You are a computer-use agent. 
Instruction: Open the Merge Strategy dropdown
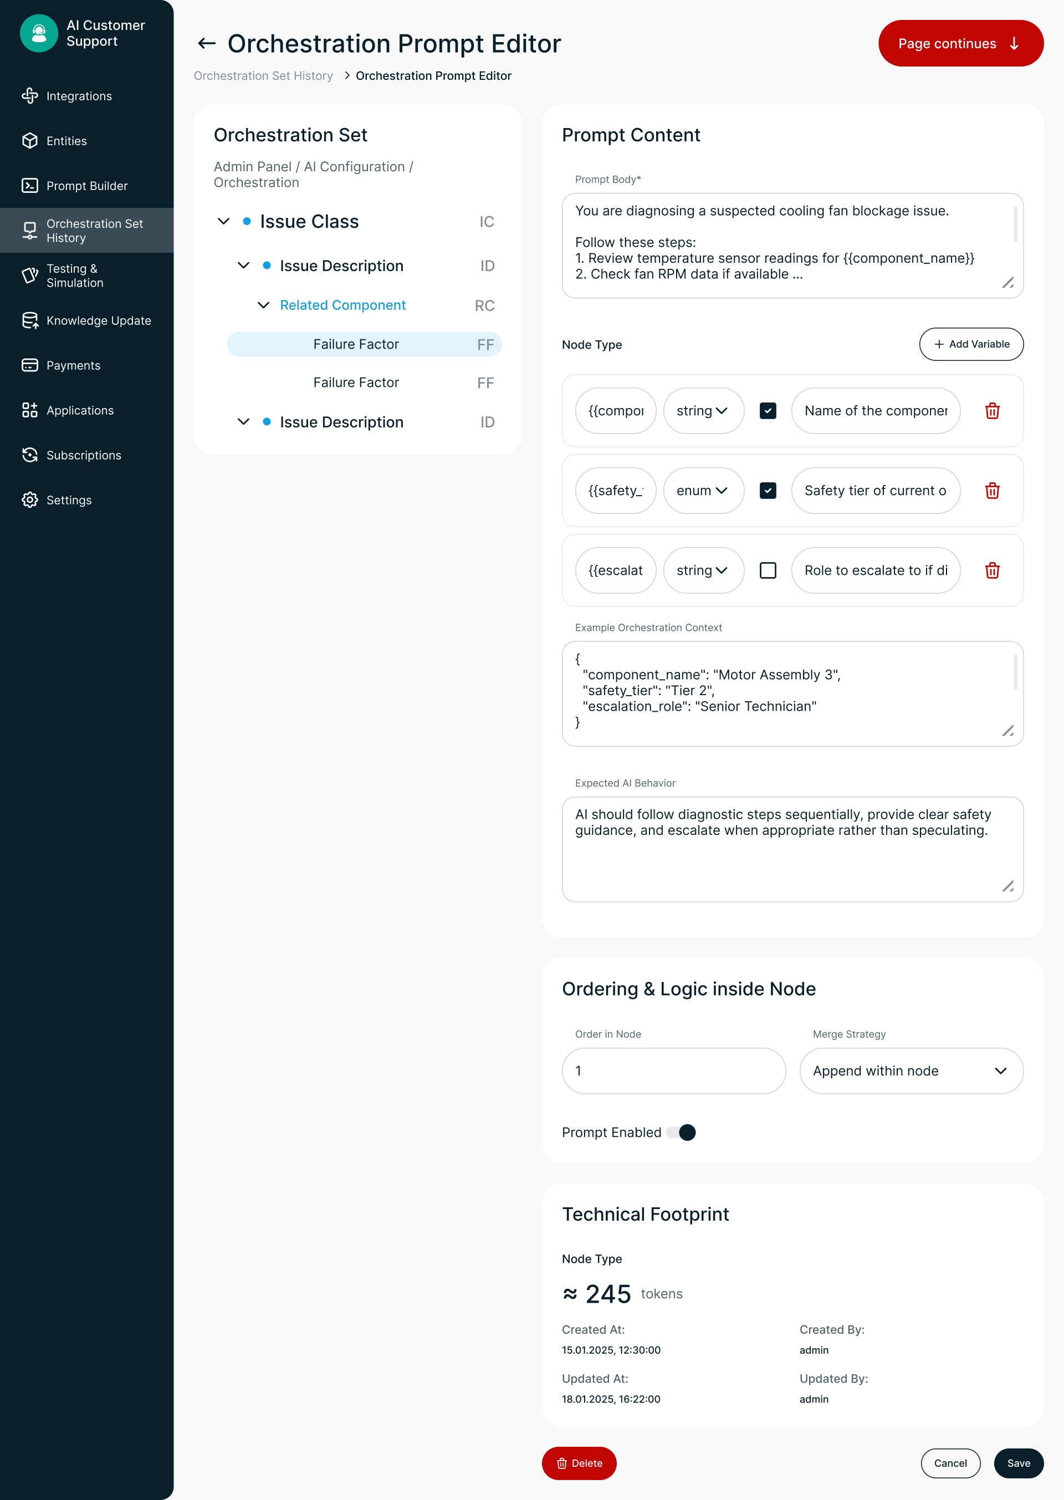click(910, 1071)
